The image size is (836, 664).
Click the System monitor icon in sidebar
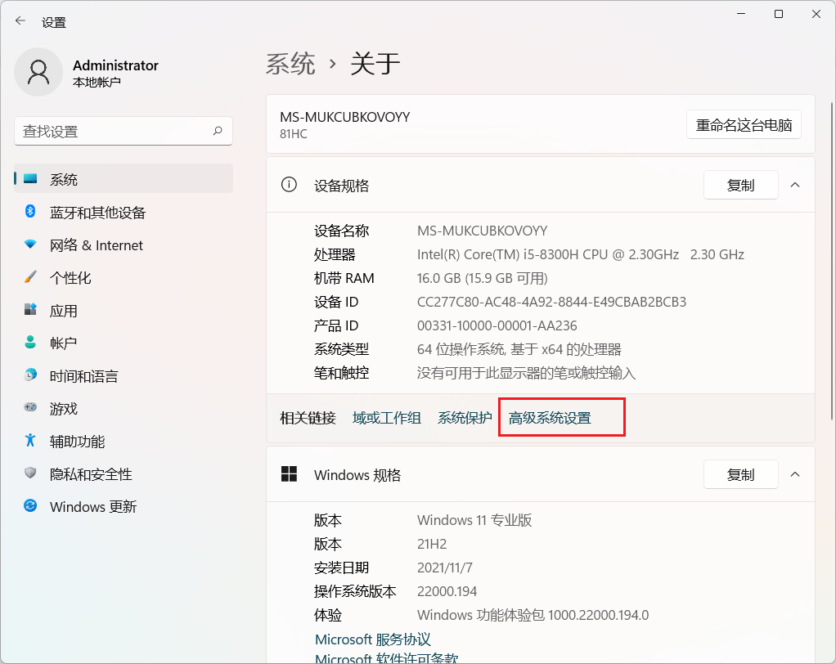click(30, 178)
